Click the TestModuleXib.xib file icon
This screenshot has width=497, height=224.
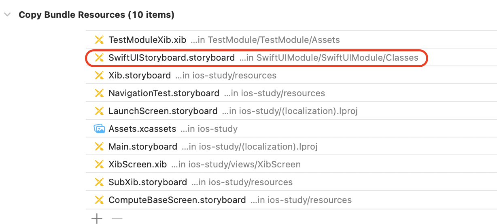pyautogui.click(x=99, y=40)
